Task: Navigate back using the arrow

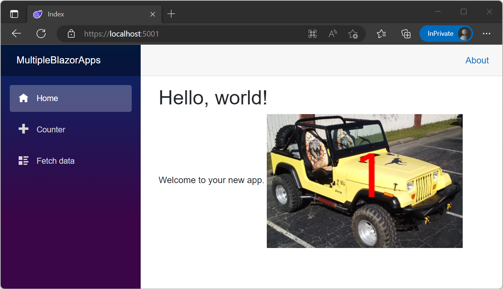Action: pos(16,34)
